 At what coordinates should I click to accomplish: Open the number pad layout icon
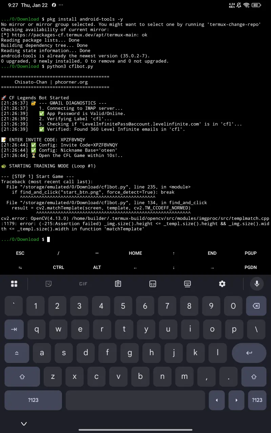point(153,284)
